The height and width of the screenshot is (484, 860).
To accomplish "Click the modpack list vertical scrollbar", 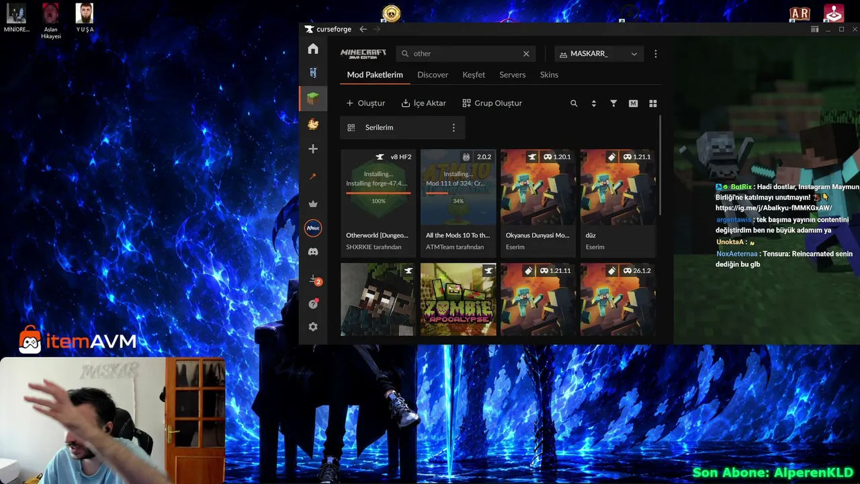I will pyautogui.click(x=661, y=165).
